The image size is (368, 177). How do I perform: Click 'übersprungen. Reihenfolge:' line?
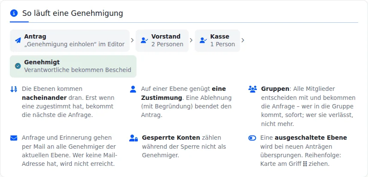pos(301,155)
